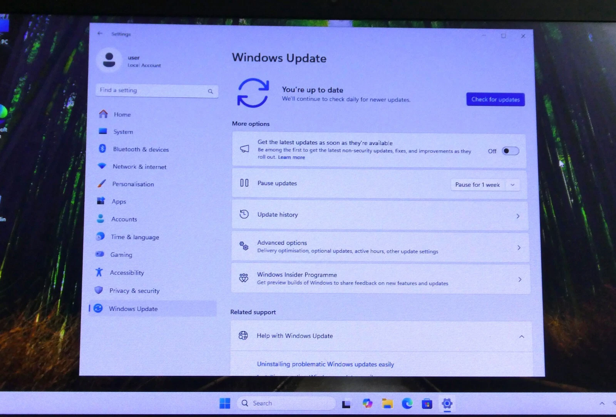Viewport: 616px width, 417px height.
Task: Click the Update history row
Action: point(380,215)
